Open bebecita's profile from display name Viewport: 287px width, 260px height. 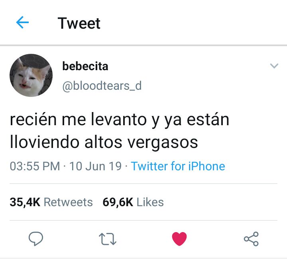click(x=85, y=66)
